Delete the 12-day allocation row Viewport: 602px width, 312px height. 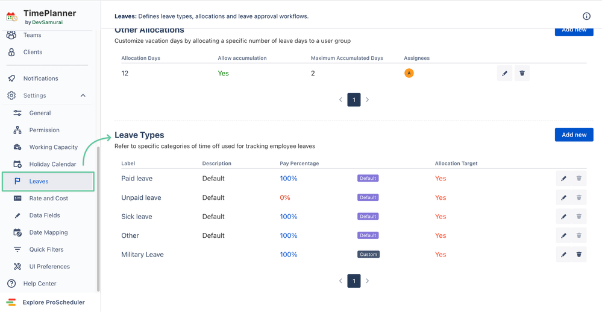(522, 73)
